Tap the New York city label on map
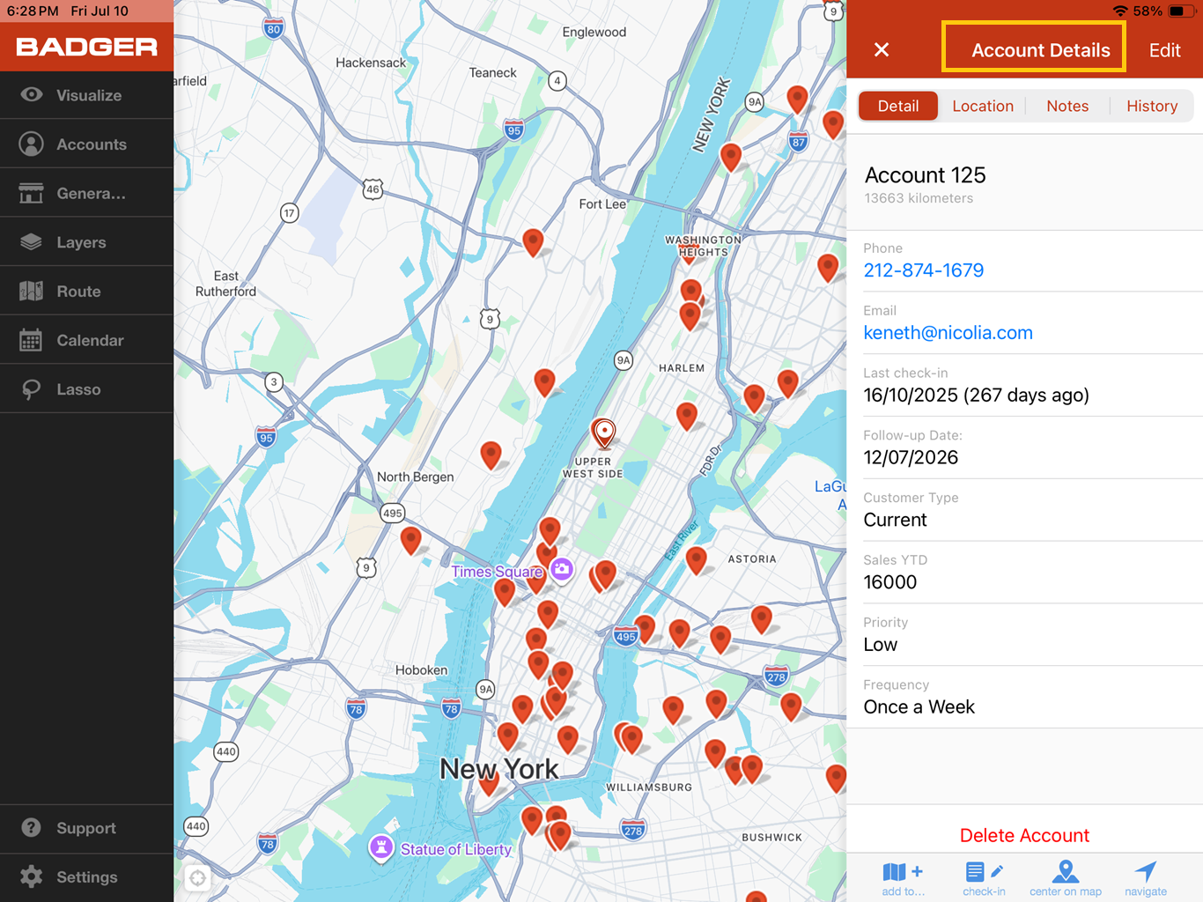Viewport: 1203px width, 902px height. 498,769
